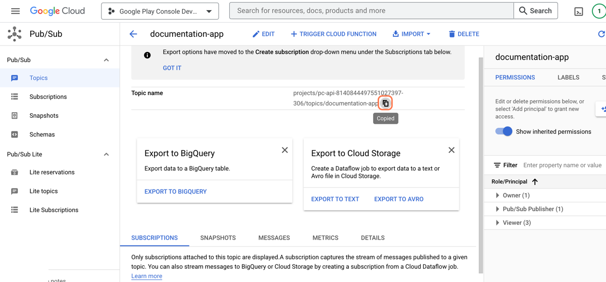The width and height of the screenshot is (606, 282).
Task: Click the Snapshots sidebar icon
Action: coord(15,116)
